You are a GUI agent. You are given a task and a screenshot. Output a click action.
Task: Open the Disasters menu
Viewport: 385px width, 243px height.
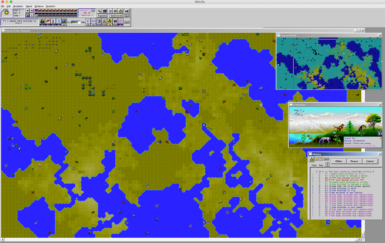(x=50, y=6)
